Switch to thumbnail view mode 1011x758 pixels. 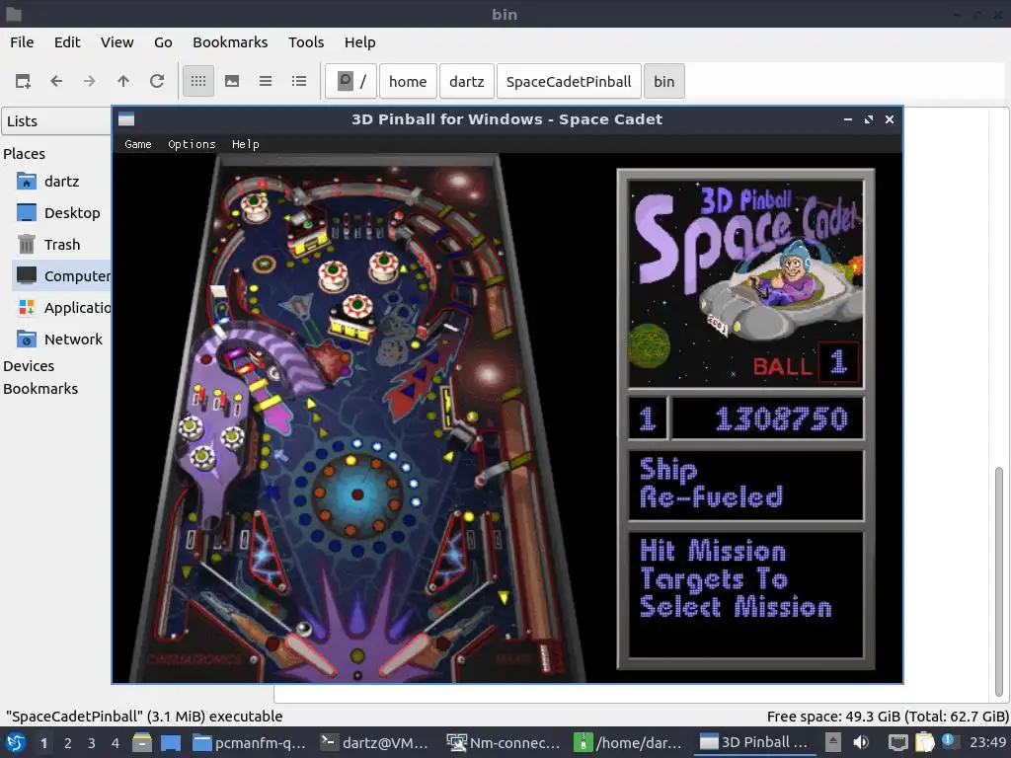(x=232, y=81)
